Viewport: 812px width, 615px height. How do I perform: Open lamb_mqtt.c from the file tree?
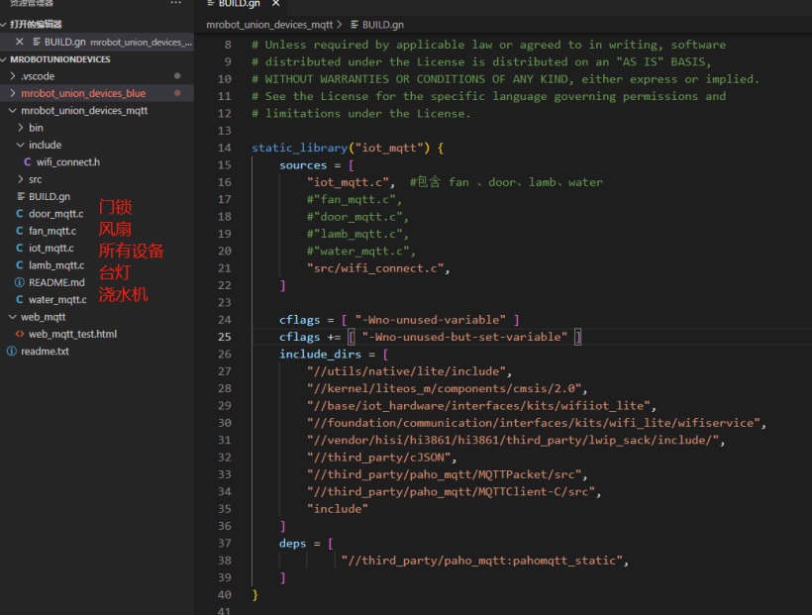pyautogui.click(x=55, y=265)
